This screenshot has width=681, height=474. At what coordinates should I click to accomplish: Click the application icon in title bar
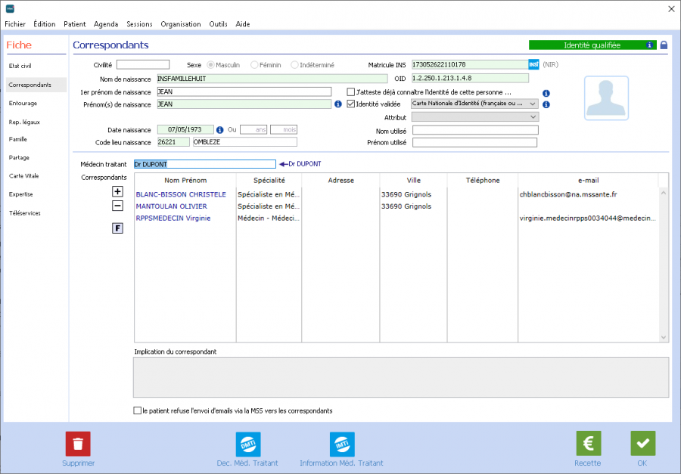pyautogui.click(x=10, y=8)
